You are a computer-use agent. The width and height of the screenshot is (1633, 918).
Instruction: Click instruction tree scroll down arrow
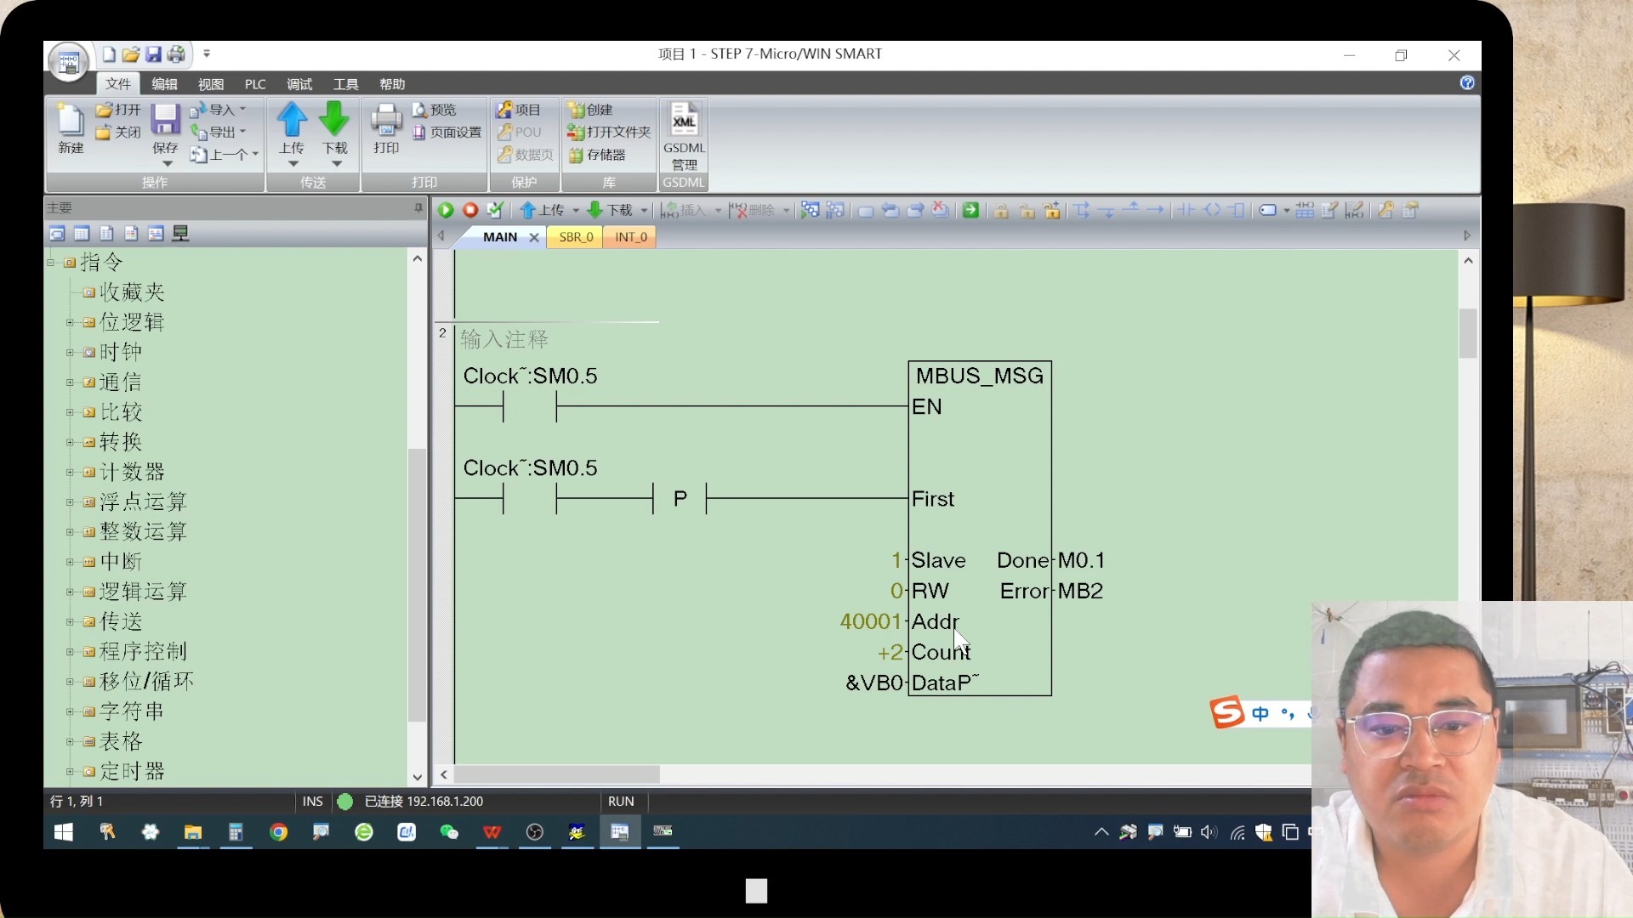coord(417,776)
